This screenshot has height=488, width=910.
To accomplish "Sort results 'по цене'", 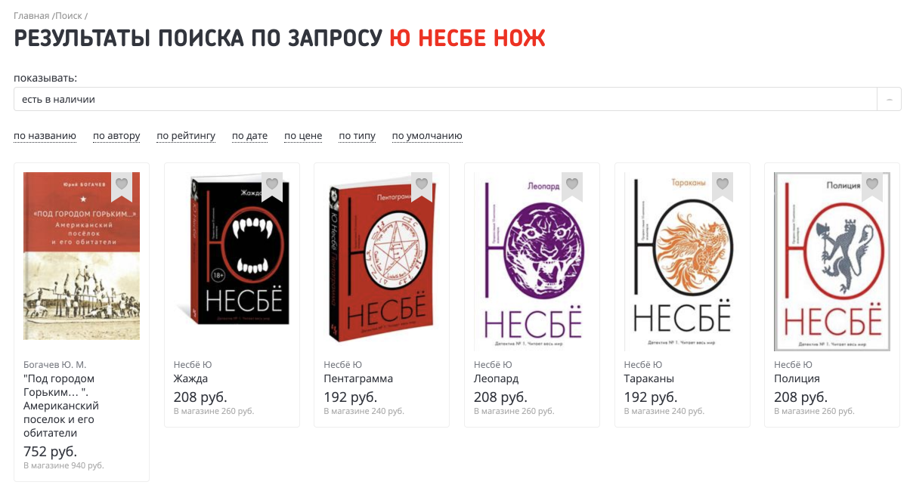I will pos(303,136).
